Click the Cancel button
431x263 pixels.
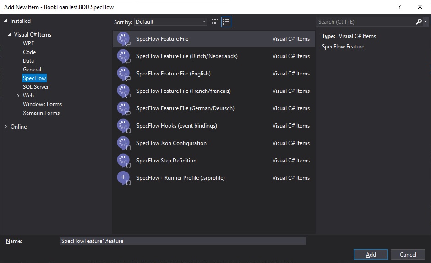[x=408, y=255]
